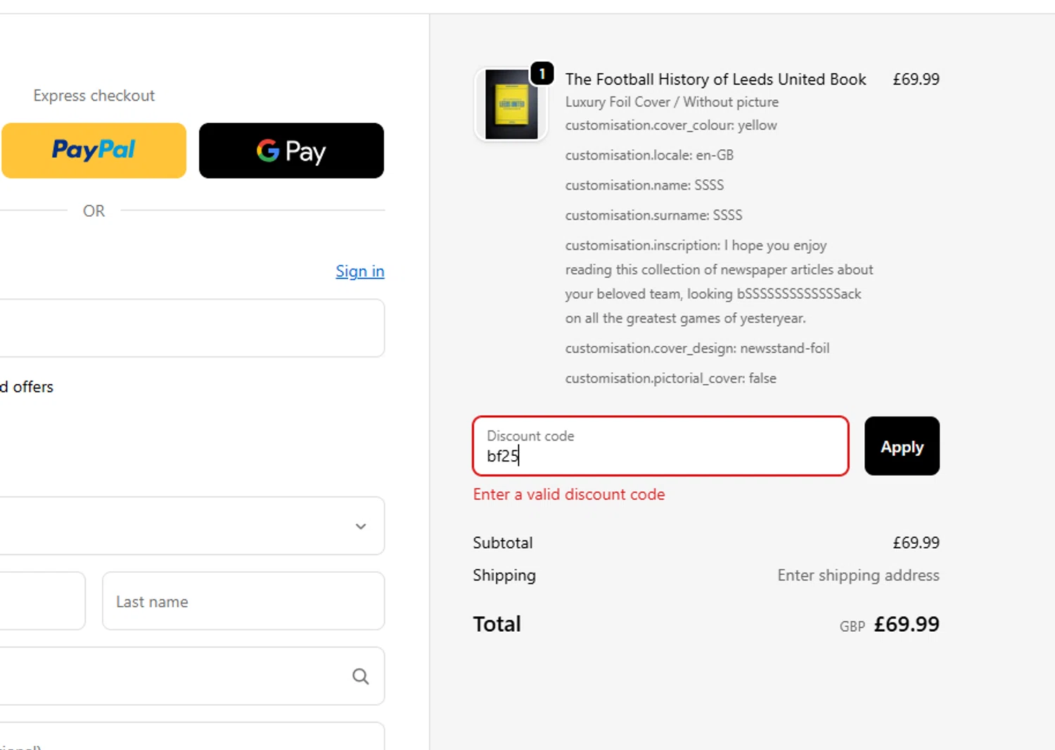Click the Leeds United book thumbnail
Screen dimensions: 1055x750
click(x=511, y=105)
